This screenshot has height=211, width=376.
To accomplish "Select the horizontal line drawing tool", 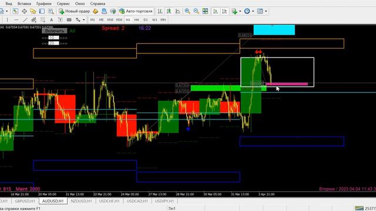I will (x=16, y=20).
